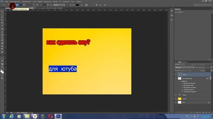Image resolution: width=213 pixels, height=119 pixels.
Task: Toggle the Character and Paragraph panels
Action: coord(87,5)
